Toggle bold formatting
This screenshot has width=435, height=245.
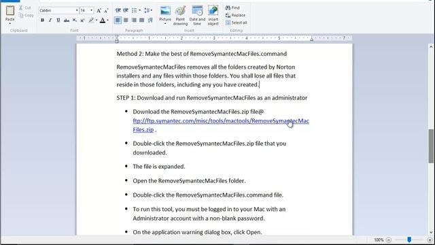point(42,20)
